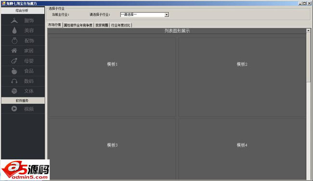313x181 pixels.
Task: Open the 美容 category label
Action: pyautogui.click(x=29, y=30)
